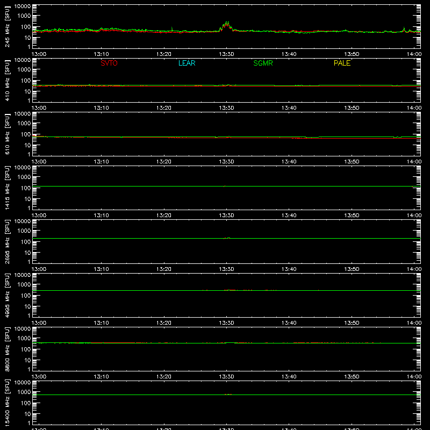Click 13:10 time label under 2695 MHz panel
Image resolution: width=430 pixels, height=430 pixels.
point(101,269)
